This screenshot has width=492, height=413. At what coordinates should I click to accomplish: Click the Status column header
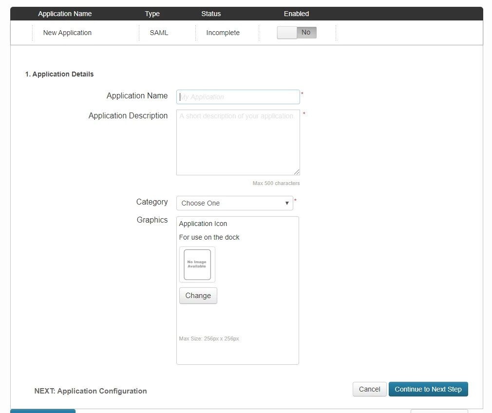[211, 14]
